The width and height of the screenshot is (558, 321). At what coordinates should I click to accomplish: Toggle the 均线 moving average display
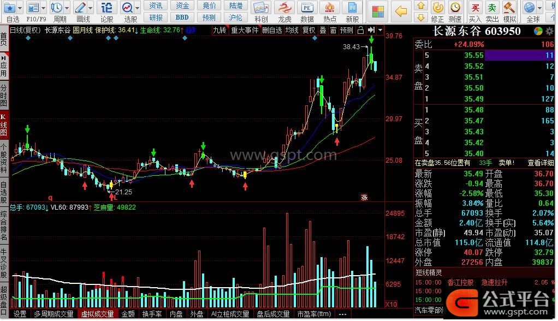(x=292, y=30)
